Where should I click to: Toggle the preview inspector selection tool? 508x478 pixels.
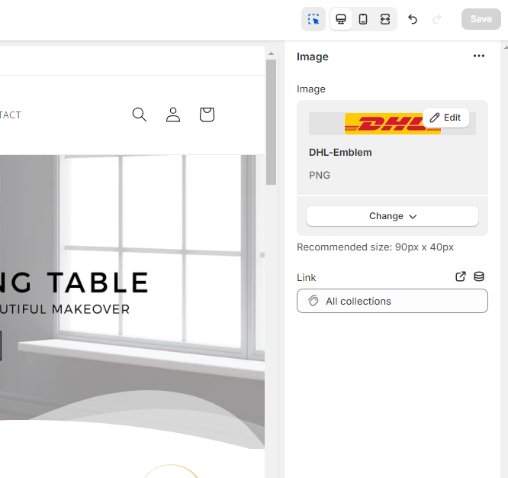point(313,19)
